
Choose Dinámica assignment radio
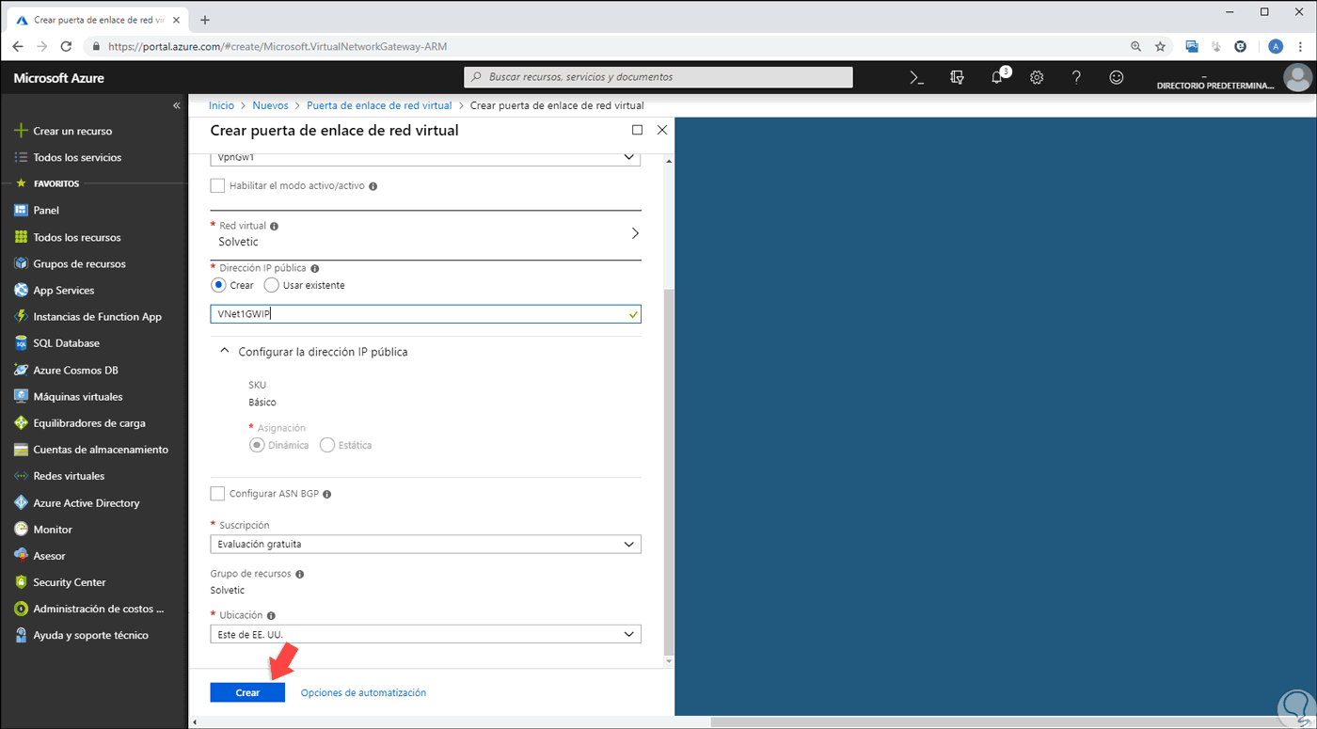[256, 445]
